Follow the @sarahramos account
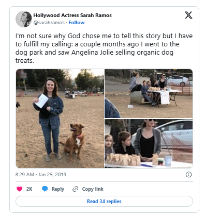The image size is (206, 218). [x=77, y=23]
